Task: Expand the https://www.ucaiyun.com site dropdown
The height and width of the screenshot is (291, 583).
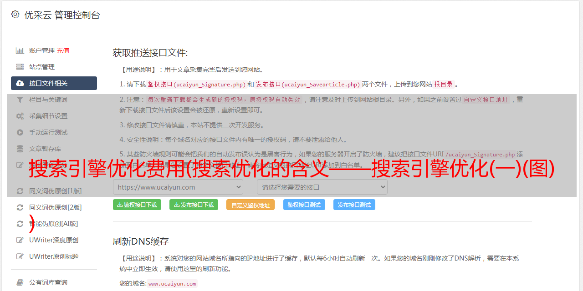Action: (x=178, y=187)
